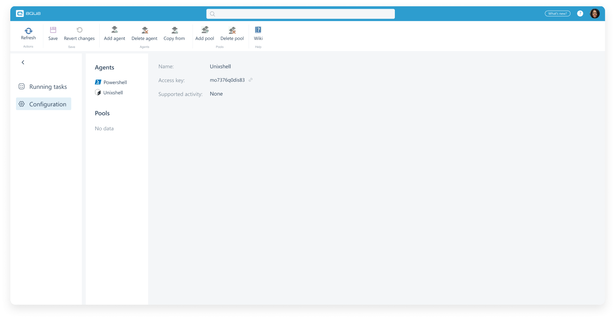The image size is (615, 319).
Task: Open the user profile avatar
Action: click(x=595, y=13)
